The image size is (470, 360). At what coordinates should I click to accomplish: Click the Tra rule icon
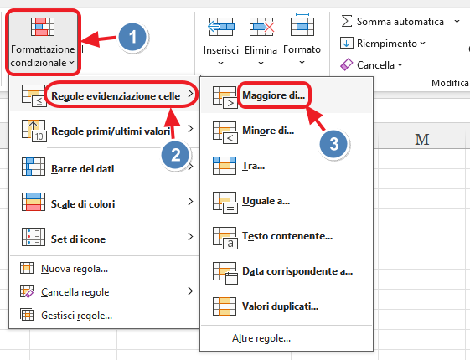pyautogui.click(x=225, y=166)
